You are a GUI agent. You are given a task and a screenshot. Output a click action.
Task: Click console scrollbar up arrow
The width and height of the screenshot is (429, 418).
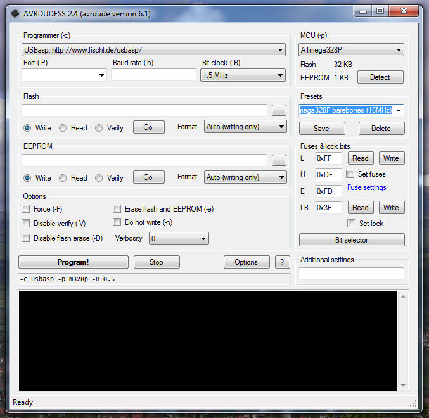403,296
